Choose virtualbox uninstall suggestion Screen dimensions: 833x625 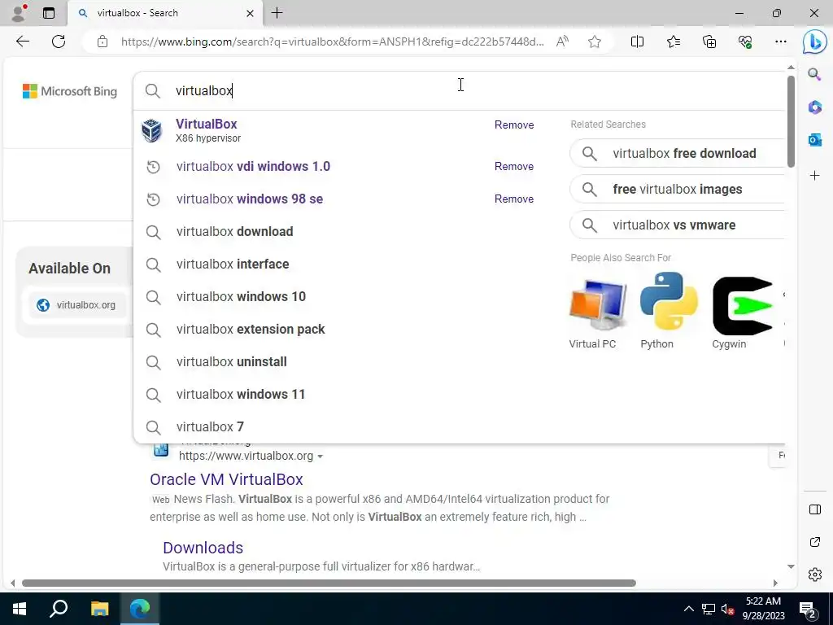point(231,362)
